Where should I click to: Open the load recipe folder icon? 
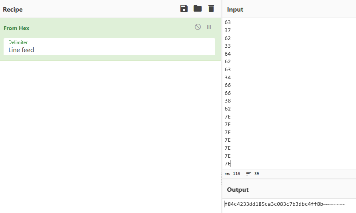click(x=198, y=9)
